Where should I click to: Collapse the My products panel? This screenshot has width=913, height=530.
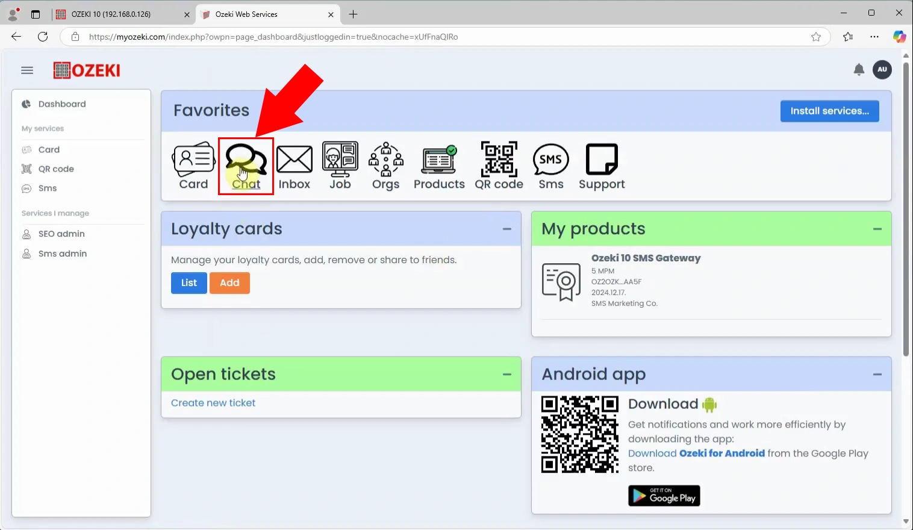click(877, 229)
